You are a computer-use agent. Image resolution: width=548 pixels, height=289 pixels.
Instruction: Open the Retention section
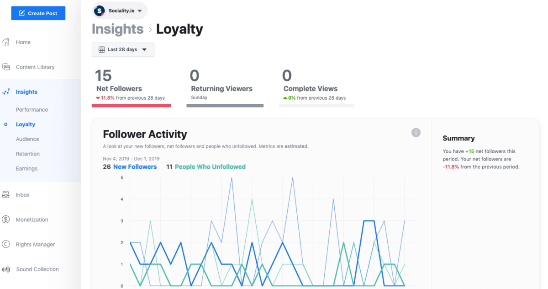pos(27,154)
